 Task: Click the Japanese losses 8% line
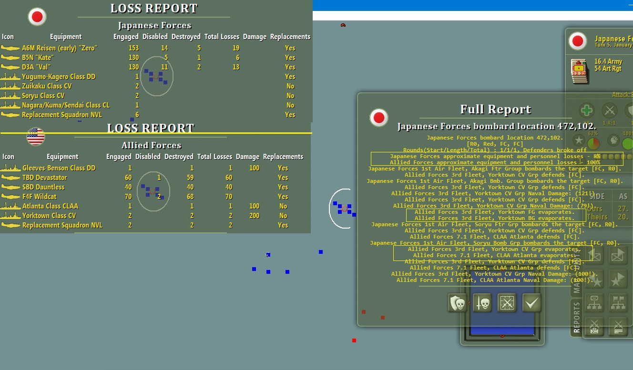(495, 156)
